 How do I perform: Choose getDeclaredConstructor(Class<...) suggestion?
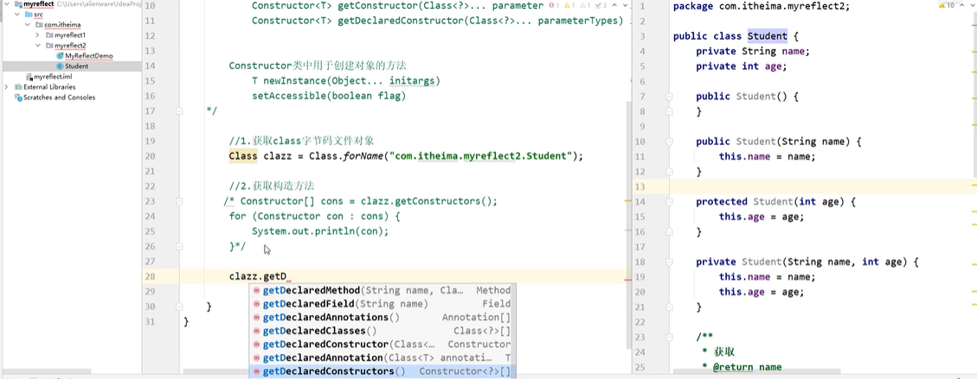[x=382, y=344]
